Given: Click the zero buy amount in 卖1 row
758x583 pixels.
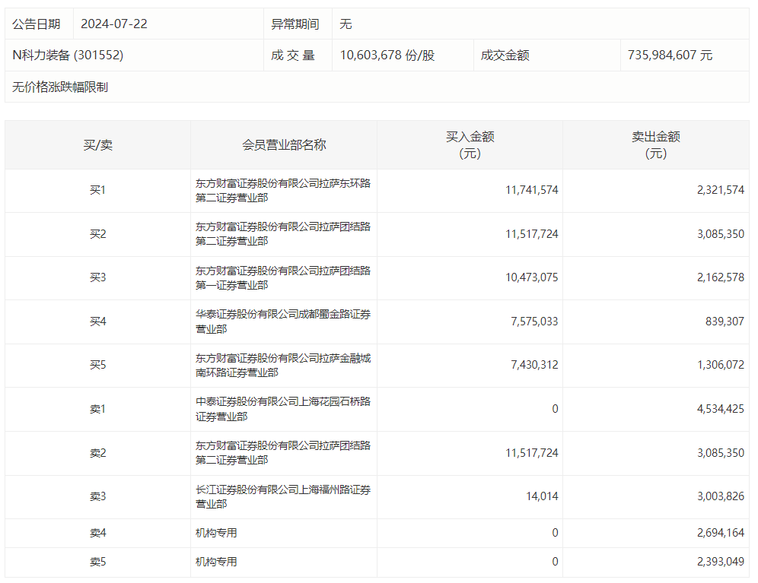Looking at the screenshot, I should coord(555,409).
